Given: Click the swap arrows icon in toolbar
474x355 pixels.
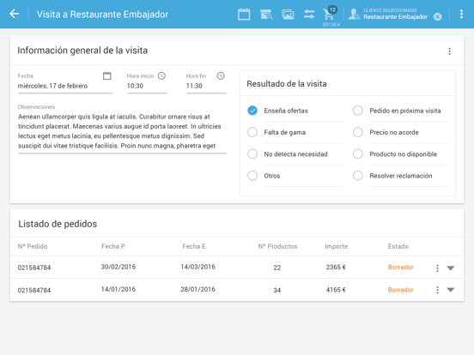Looking at the screenshot, I should pyautogui.click(x=309, y=15).
